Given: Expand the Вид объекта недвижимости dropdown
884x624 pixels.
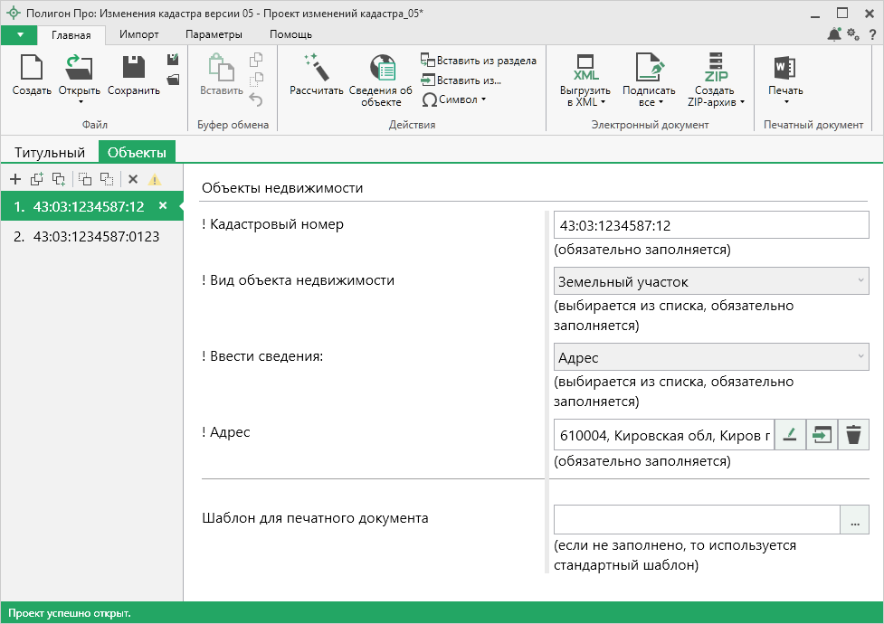Looking at the screenshot, I should 710,282.
